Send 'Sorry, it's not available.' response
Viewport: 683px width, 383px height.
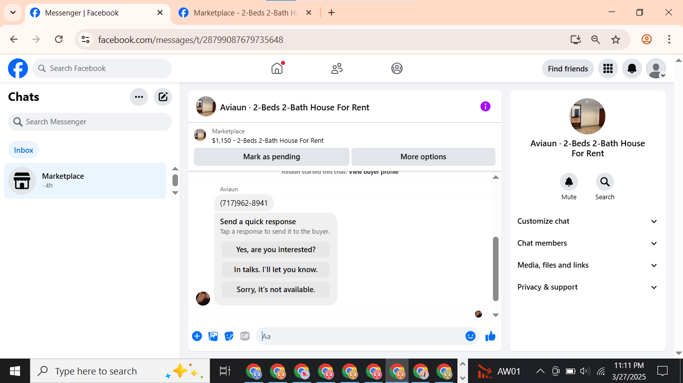tap(276, 290)
